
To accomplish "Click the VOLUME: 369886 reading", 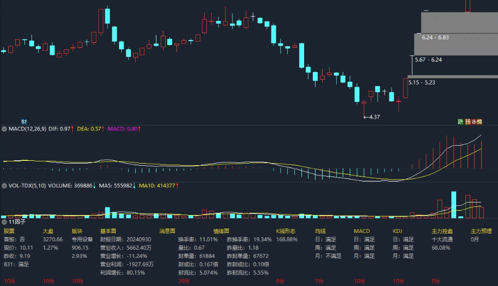I will 70,186.
